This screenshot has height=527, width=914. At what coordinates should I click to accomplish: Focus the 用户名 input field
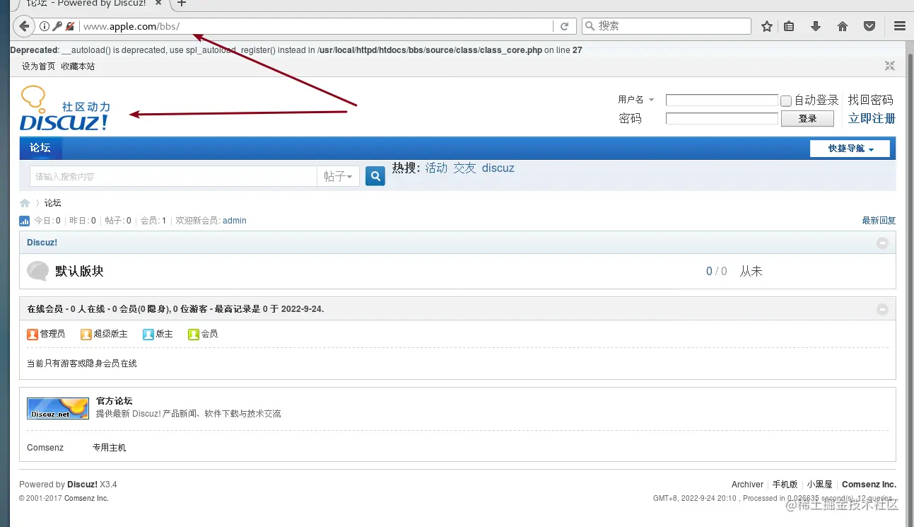[x=722, y=100]
